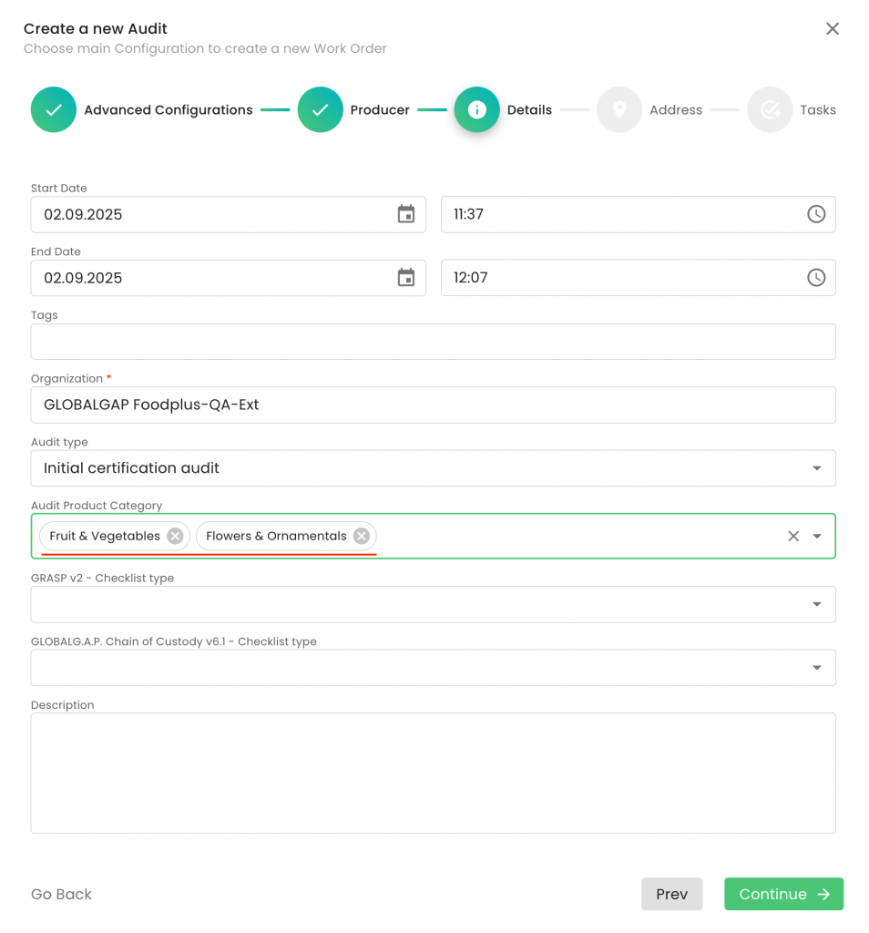Click the Start time clock icon
This screenshot has height=933, width=869.
(x=816, y=214)
